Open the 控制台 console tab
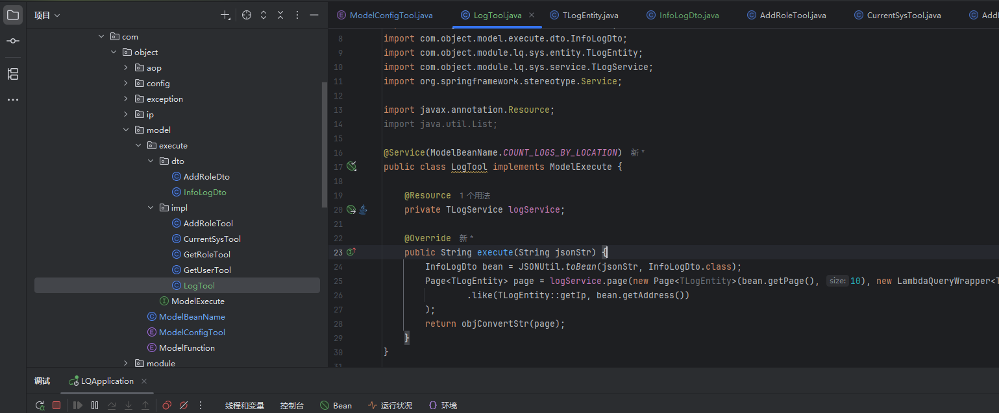999x413 pixels. pos(291,405)
